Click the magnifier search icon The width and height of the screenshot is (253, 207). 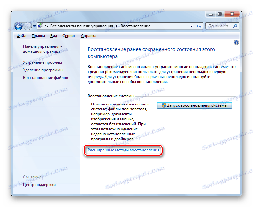[x=235, y=26]
